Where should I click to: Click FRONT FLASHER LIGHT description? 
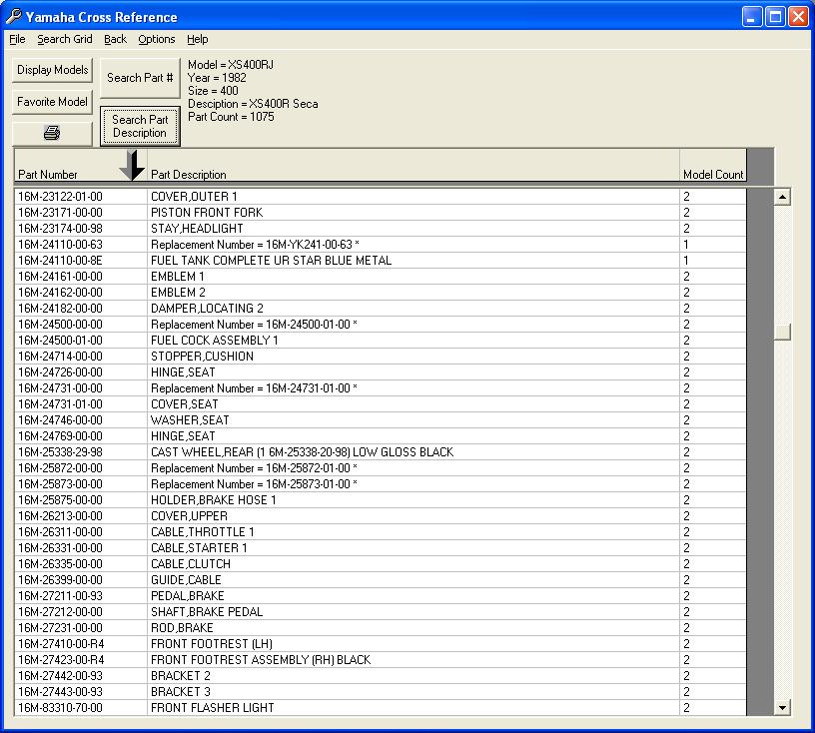coord(212,707)
